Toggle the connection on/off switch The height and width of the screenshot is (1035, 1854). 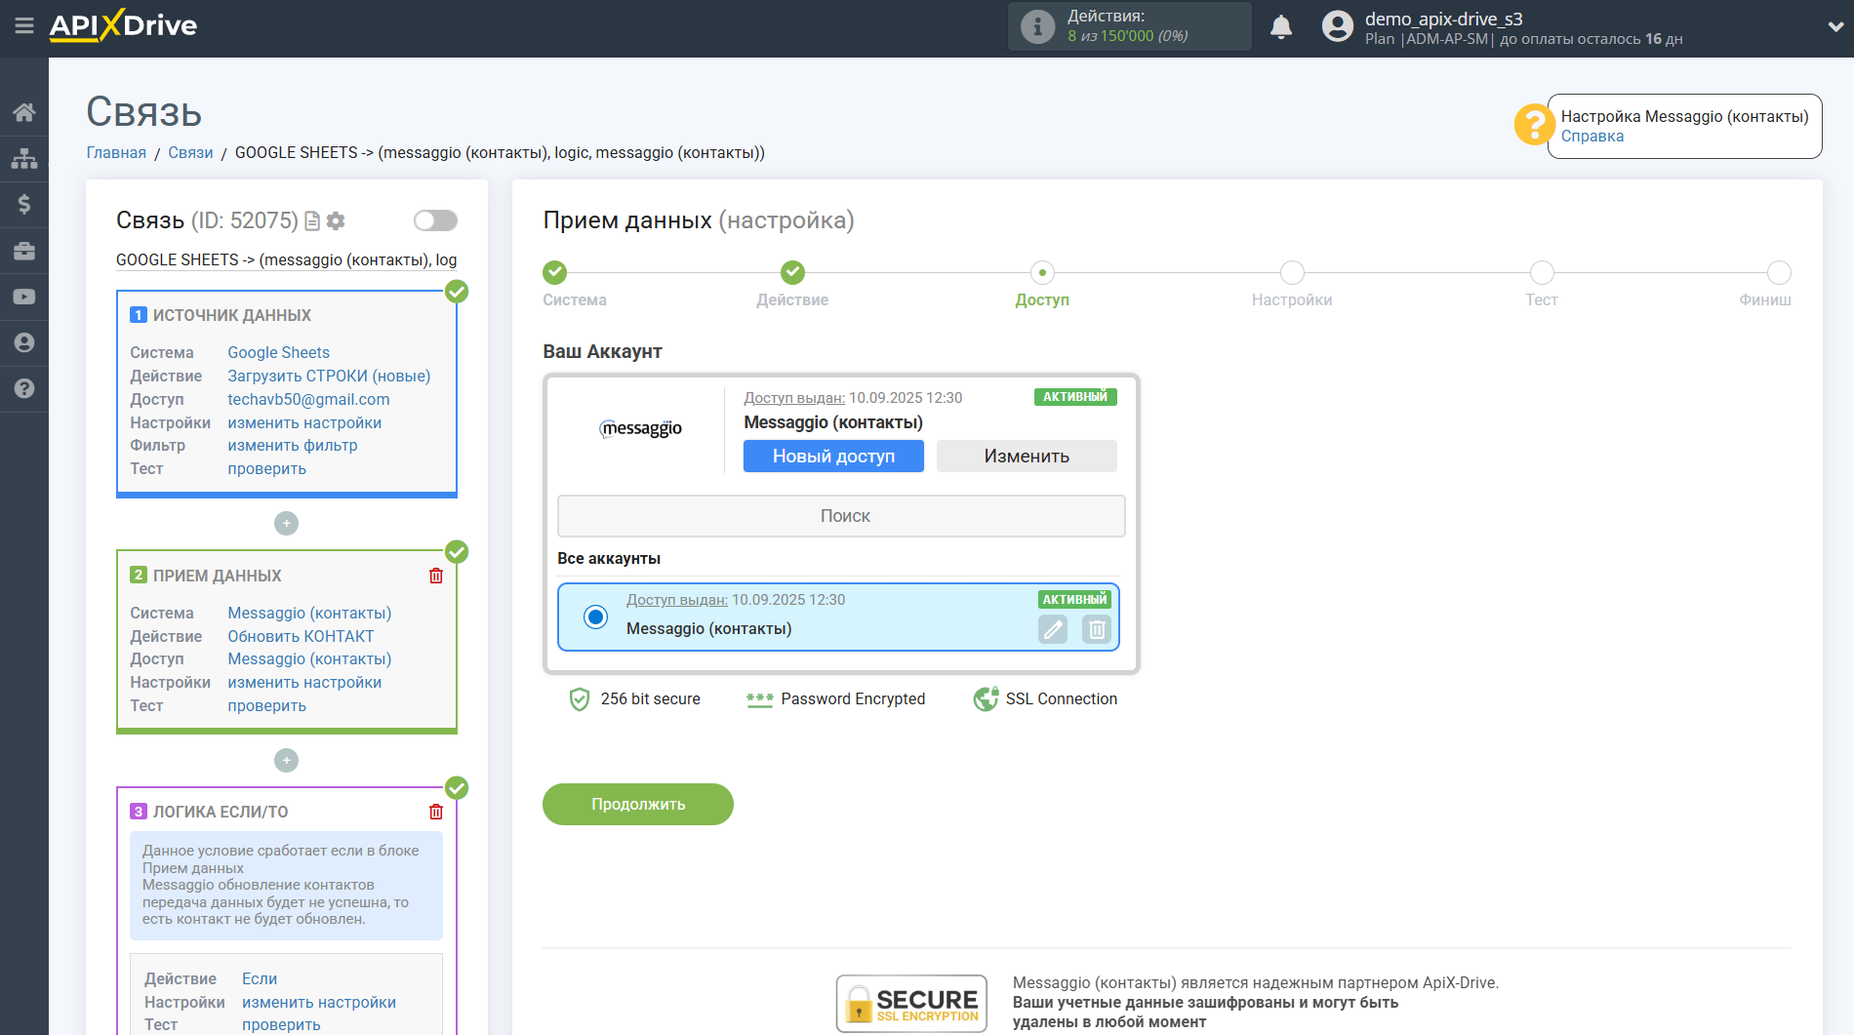435,220
